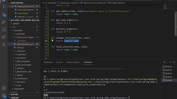Open the Testing flask view
177x99 pixels.
click(x=4, y=44)
